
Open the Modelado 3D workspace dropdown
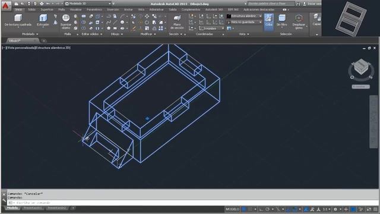(x=88, y=4)
